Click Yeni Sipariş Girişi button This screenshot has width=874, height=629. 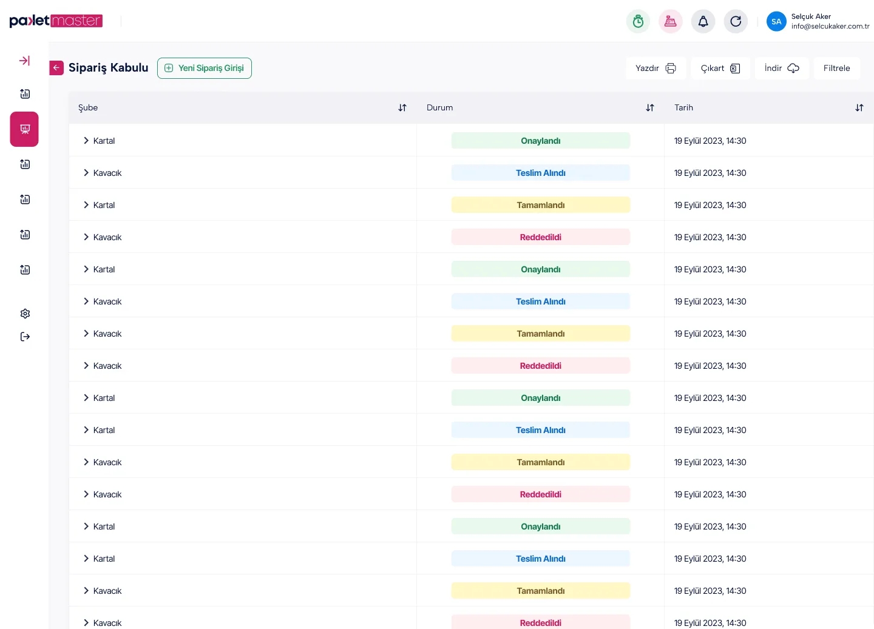tap(205, 68)
